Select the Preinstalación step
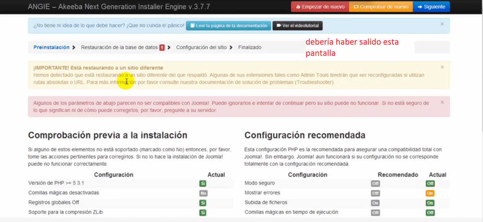The image size is (483, 222). click(x=51, y=47)
